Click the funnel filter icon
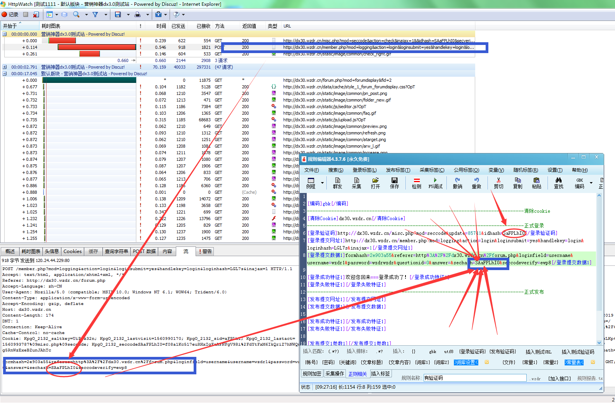615x403 pixels. 95,14
